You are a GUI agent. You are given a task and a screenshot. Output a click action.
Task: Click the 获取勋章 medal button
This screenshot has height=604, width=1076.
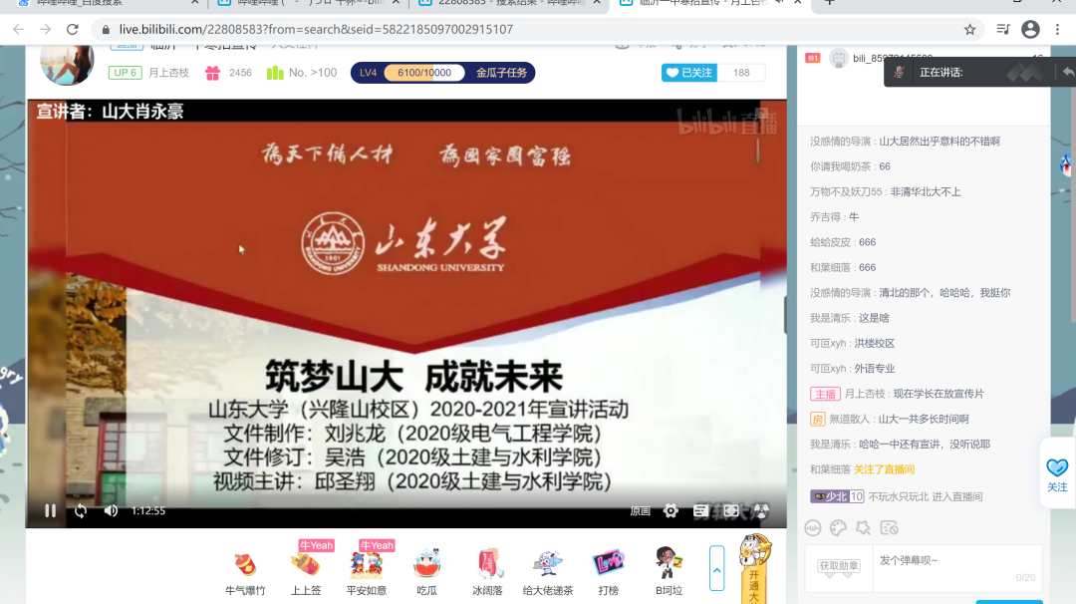click(x=839, y=566)
